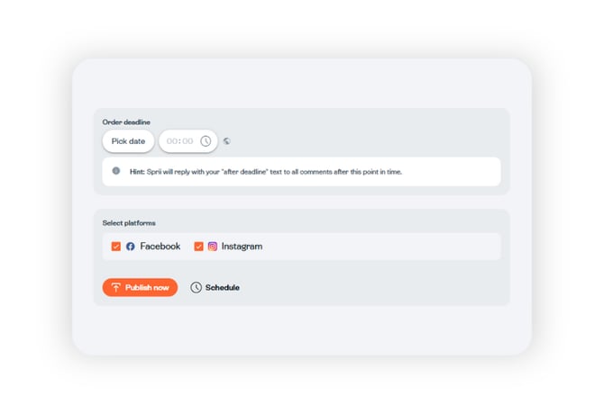604x414 pixels.
Task: Click the Instagram logo icon
Action: 213,247
